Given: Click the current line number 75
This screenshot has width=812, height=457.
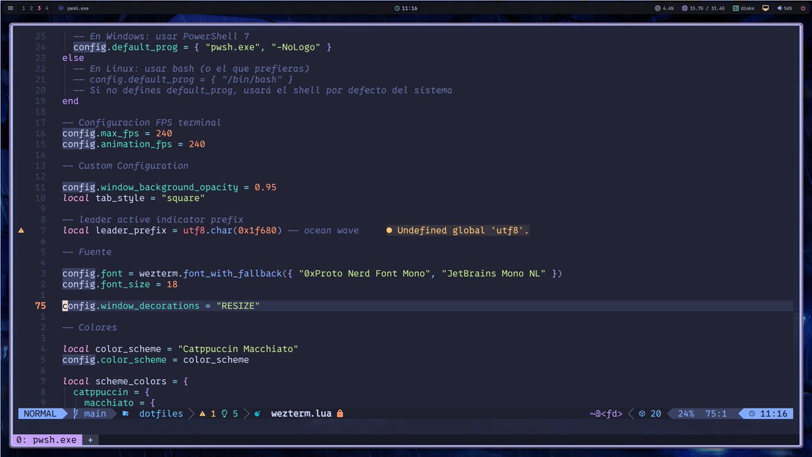Looking at the screenshot, I should pos(41,306).
